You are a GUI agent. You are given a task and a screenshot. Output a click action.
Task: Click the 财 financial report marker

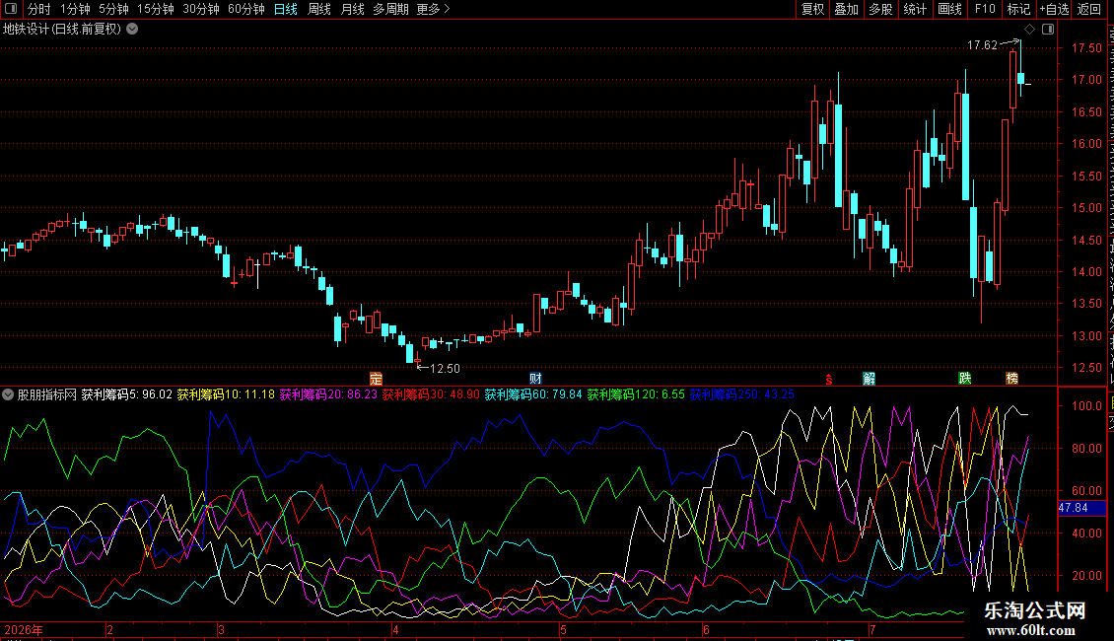535,379
